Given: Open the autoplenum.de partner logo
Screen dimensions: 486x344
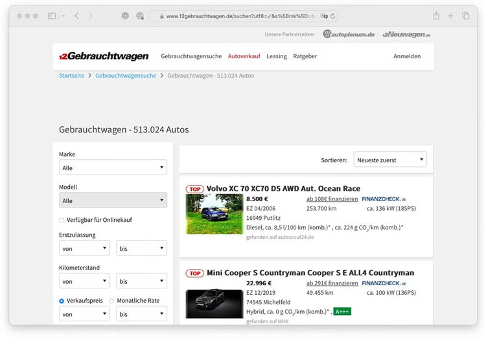Looking at the screenshot, I should click(x=349, y=34).
